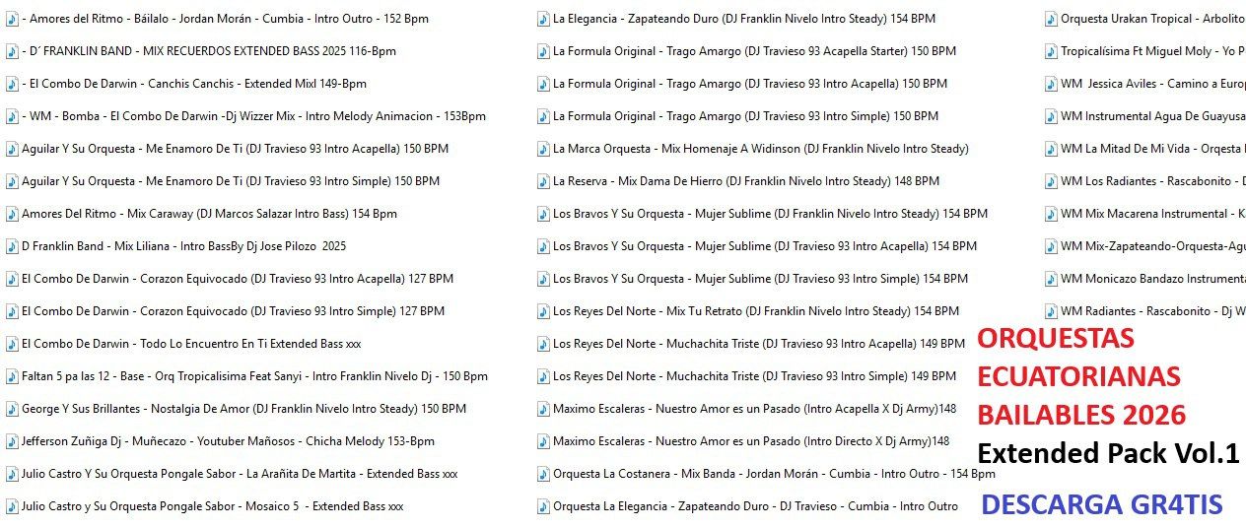Select Me Enamoro De Ti Intro Acapella file
Viewport: 1246px width, 528px height.
pos(235,149)
